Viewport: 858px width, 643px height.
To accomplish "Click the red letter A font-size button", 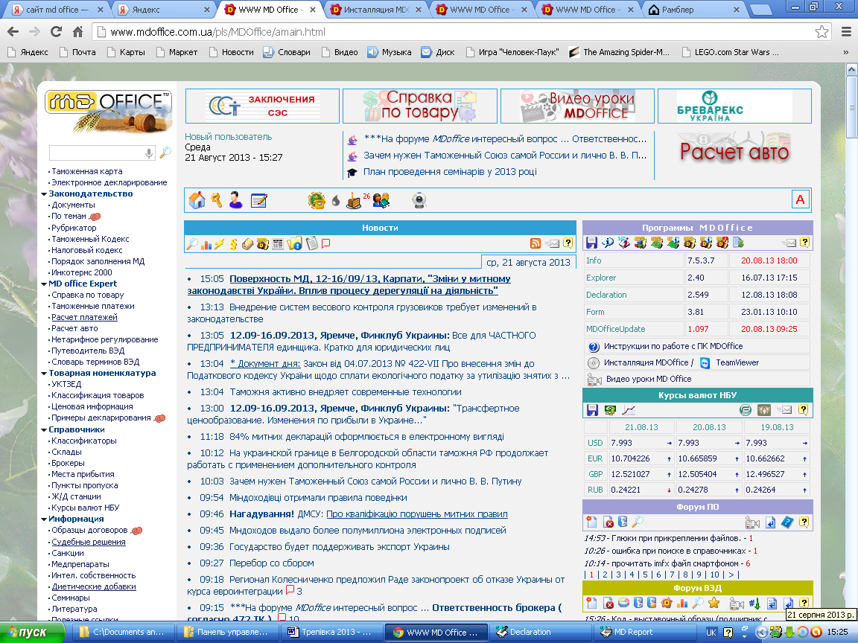I will 800,199.
